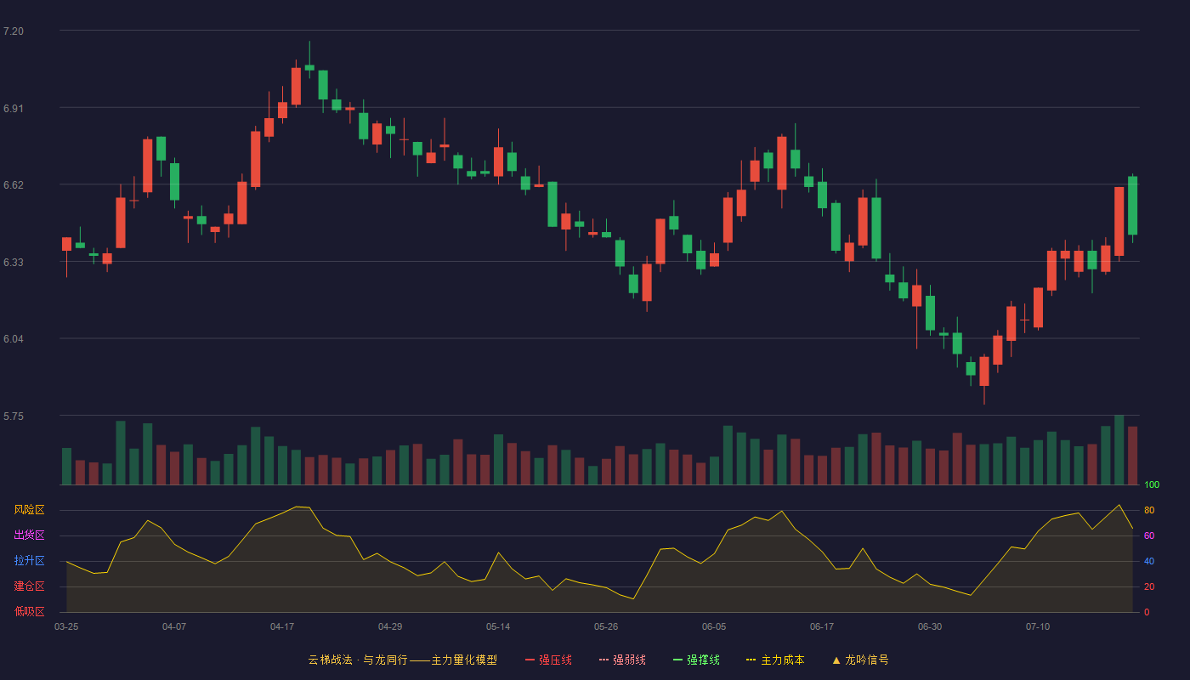Click the 04-29 date label
Image resolution: width=1190 pixels, height=680 pixels.
tap(390, 626)
